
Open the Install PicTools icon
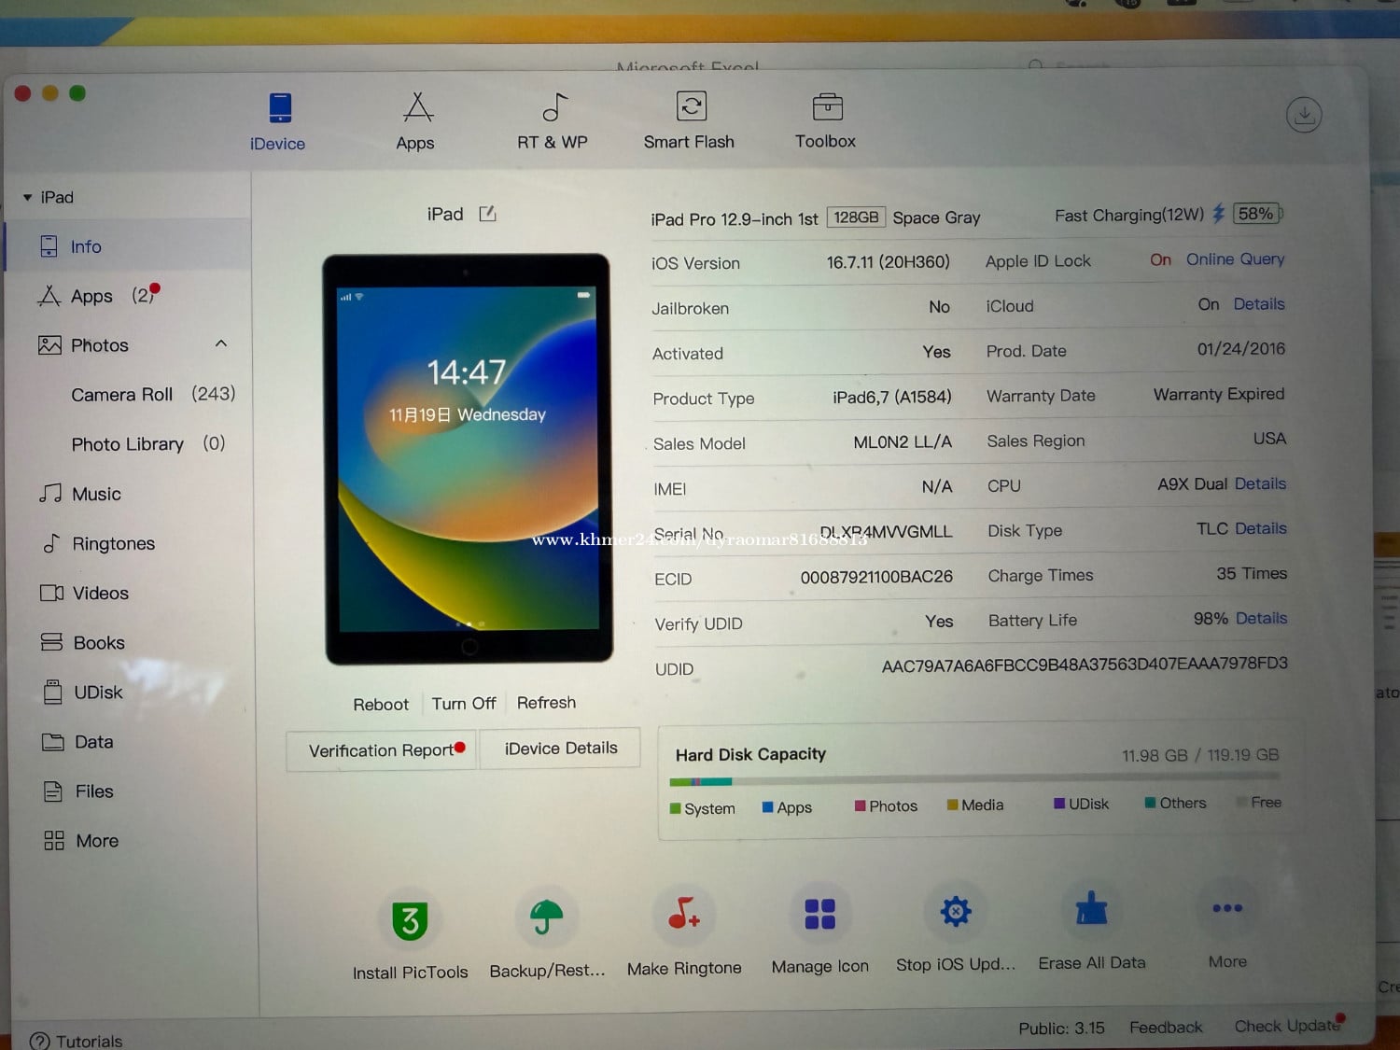[x=410, y=921]
